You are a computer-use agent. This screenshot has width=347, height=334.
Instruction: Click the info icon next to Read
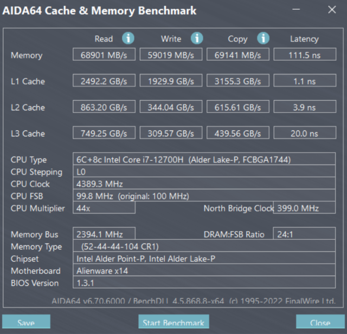pos(128,38)
